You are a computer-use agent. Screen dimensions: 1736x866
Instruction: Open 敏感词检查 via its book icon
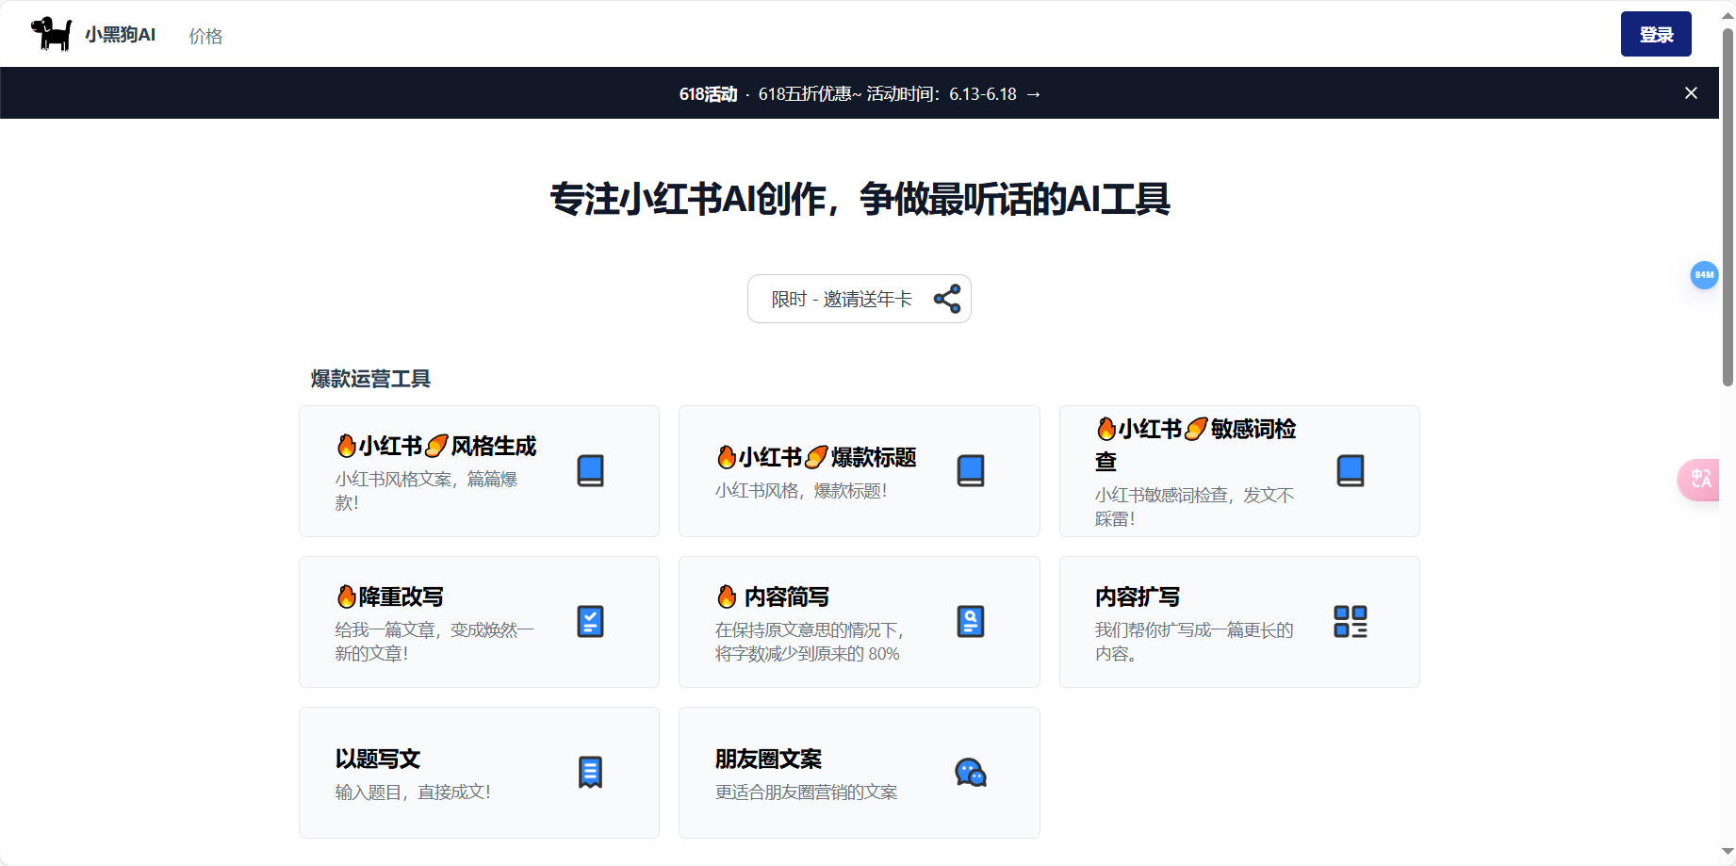(x=1351, y=469)
